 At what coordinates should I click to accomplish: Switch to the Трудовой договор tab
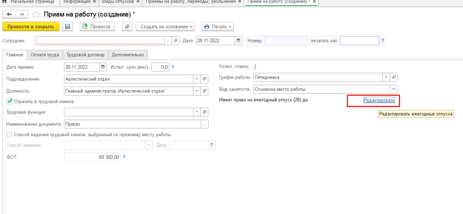coord(85,55)
